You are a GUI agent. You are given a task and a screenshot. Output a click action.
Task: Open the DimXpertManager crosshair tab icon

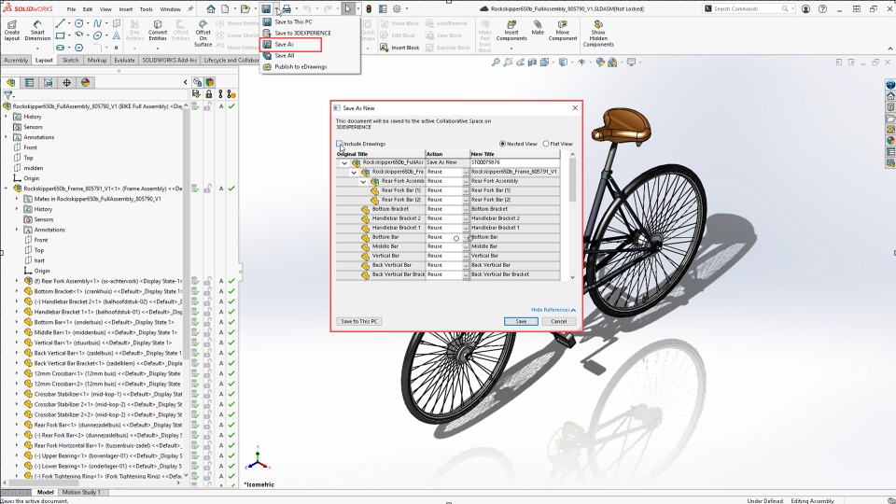[x=67, y=82]
